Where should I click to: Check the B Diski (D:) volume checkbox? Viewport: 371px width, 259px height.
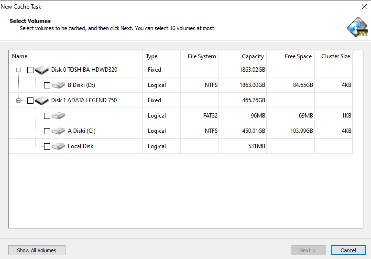[47, 85]
